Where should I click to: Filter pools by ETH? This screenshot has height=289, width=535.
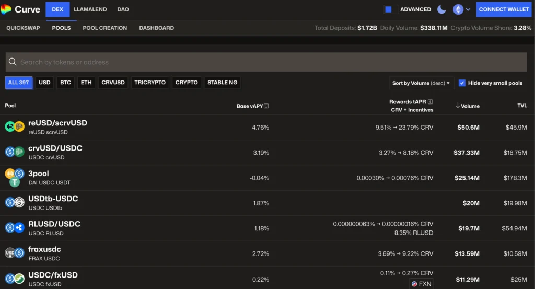pyautogui.click(x=86, y=83)
